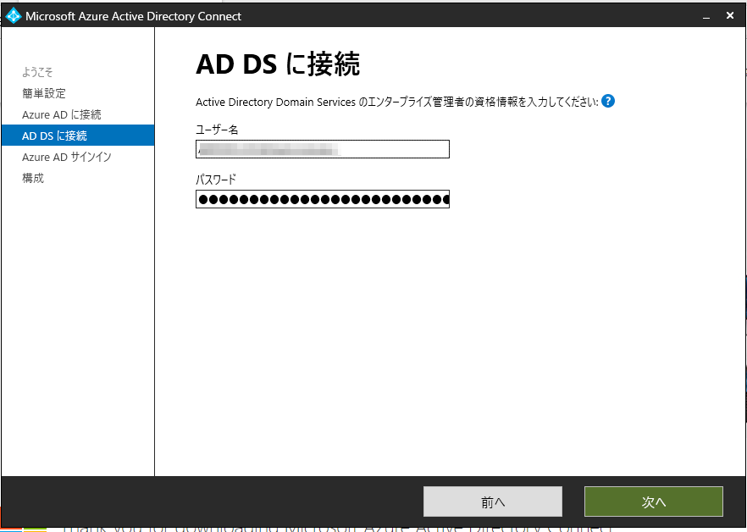Click the Azure AD Connect logo icon
Screen dimensions: 747x532
tap(13, 16)
